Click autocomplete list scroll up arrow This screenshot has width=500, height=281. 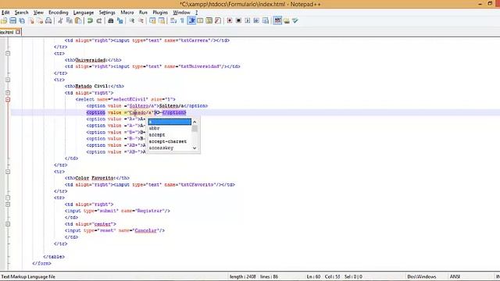(x=195, y=122)
